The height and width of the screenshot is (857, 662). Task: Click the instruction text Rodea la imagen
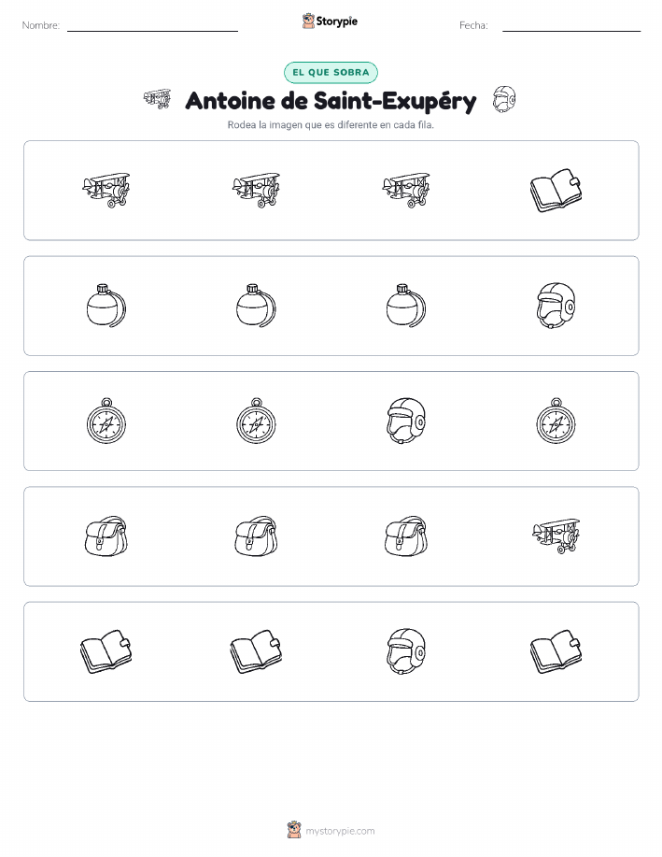[331, 124]
